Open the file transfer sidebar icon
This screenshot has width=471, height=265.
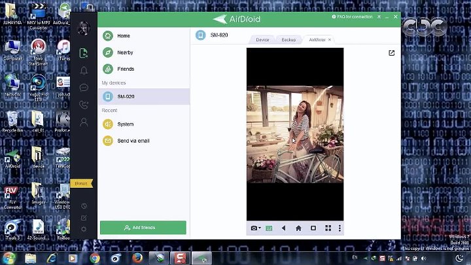[84, 54]
